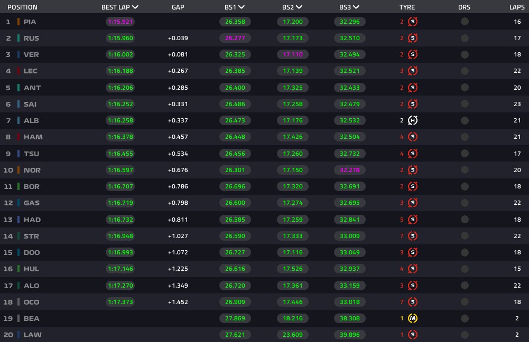
Task: Click the TYRE column header
Action: click(407, 7)
